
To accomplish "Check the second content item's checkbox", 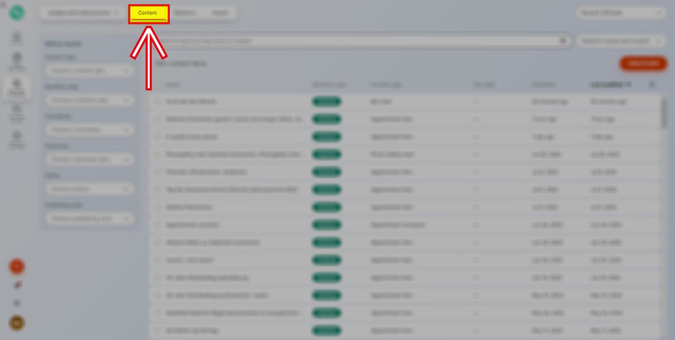I will 157,119.
